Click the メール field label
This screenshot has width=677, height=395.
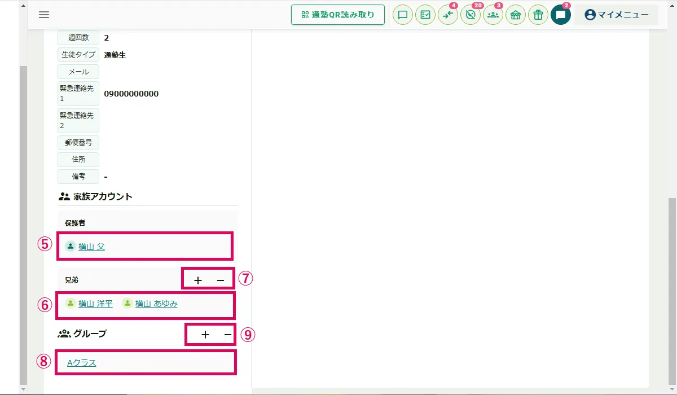point(78,72)
